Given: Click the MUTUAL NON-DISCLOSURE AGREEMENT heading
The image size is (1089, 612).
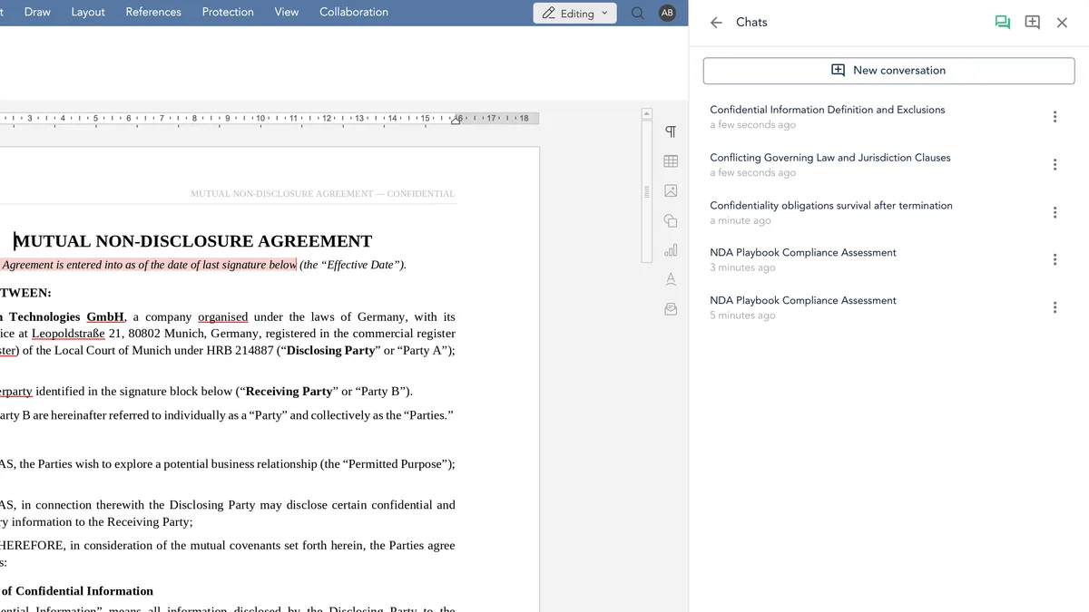Looking at the screenshot, I should [192, 241].
